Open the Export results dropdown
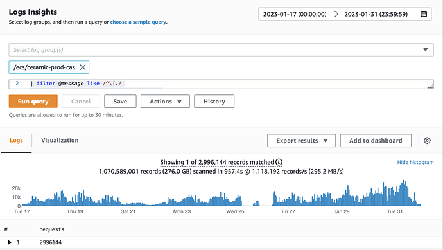 click(x=302, y=141)
